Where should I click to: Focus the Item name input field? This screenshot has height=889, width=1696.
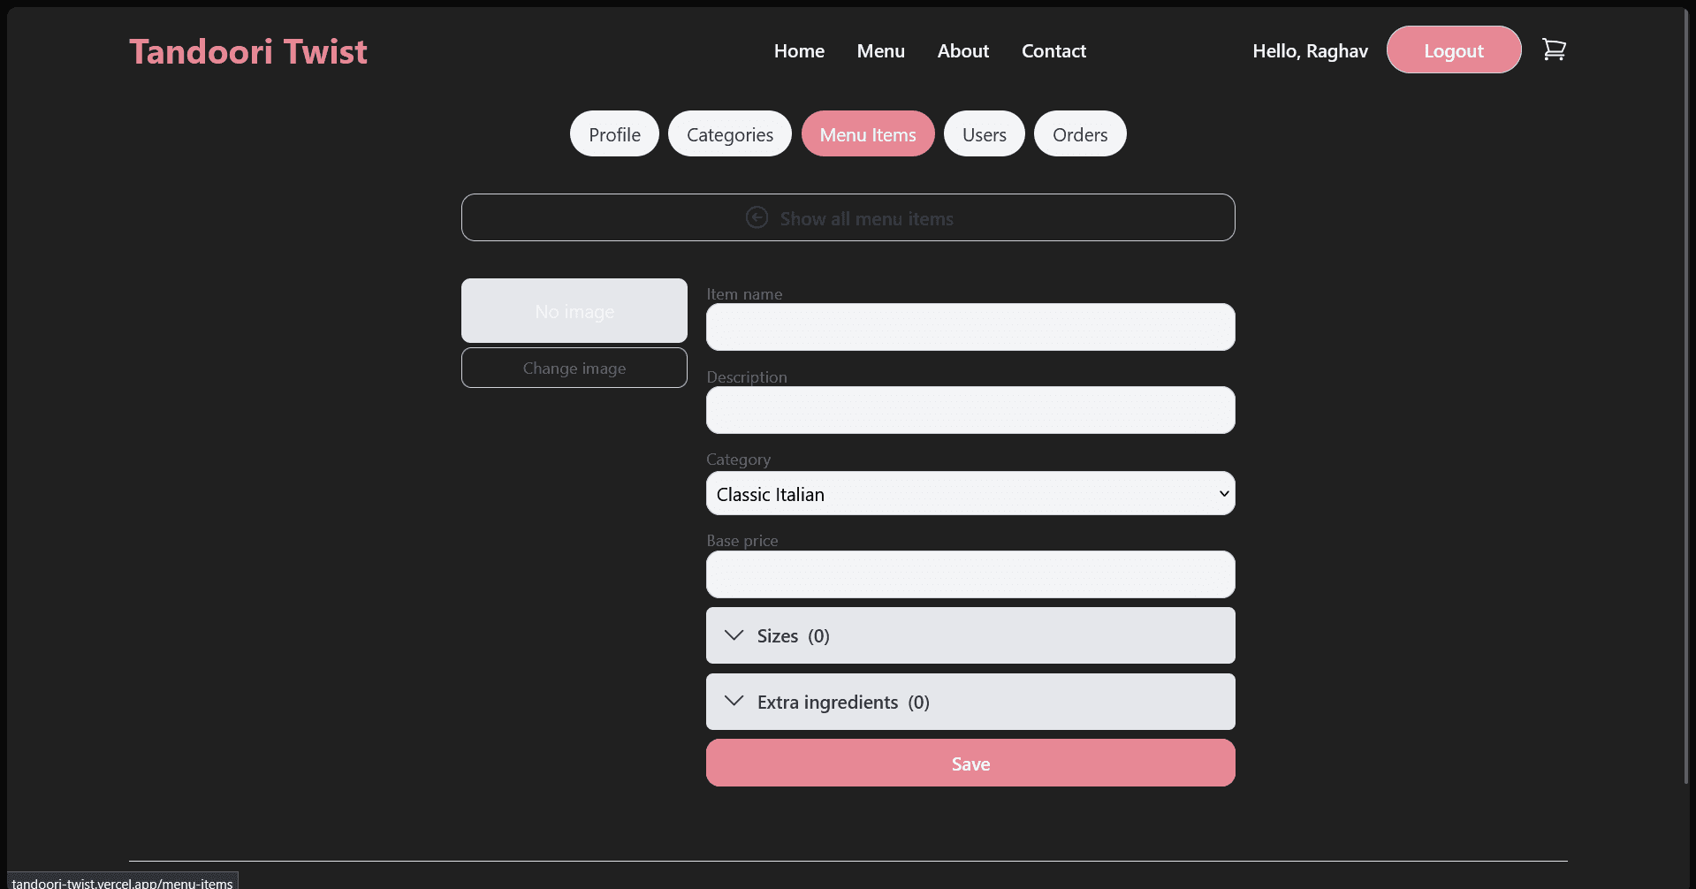pyautogui.click(x=970, y=328)
